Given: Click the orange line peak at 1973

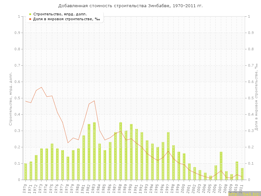Looking at the screenshot, I should point(41,87).
